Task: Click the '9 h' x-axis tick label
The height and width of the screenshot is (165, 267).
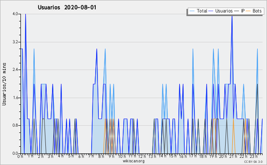Action: [111, 157]
